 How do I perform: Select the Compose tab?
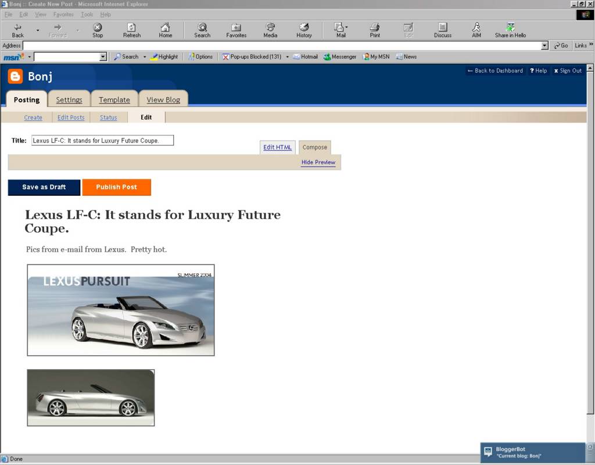314,147
